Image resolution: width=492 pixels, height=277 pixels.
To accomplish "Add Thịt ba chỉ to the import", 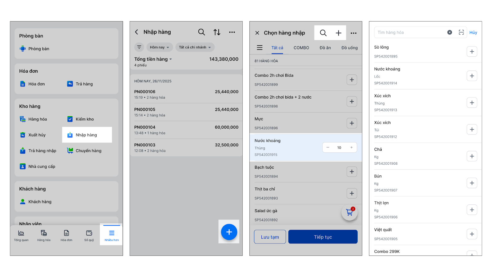I will click(352, 193).
